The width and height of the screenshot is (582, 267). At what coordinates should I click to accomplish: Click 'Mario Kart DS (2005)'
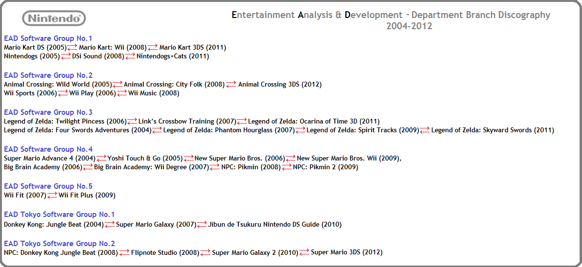tap(35, 47)
